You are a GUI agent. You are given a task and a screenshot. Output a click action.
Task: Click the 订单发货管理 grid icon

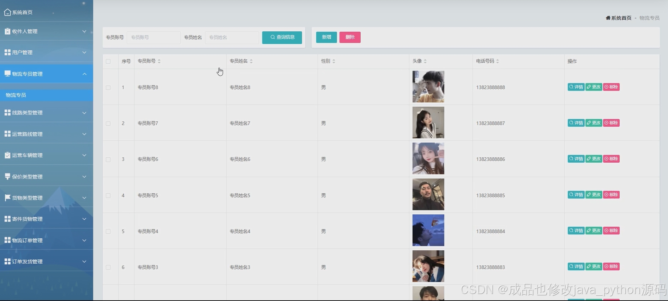pos(7,262)
